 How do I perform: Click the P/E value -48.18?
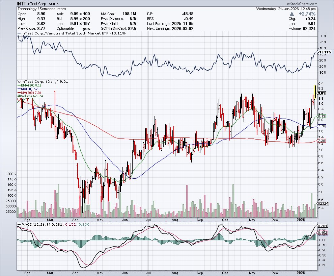[188, 14]
